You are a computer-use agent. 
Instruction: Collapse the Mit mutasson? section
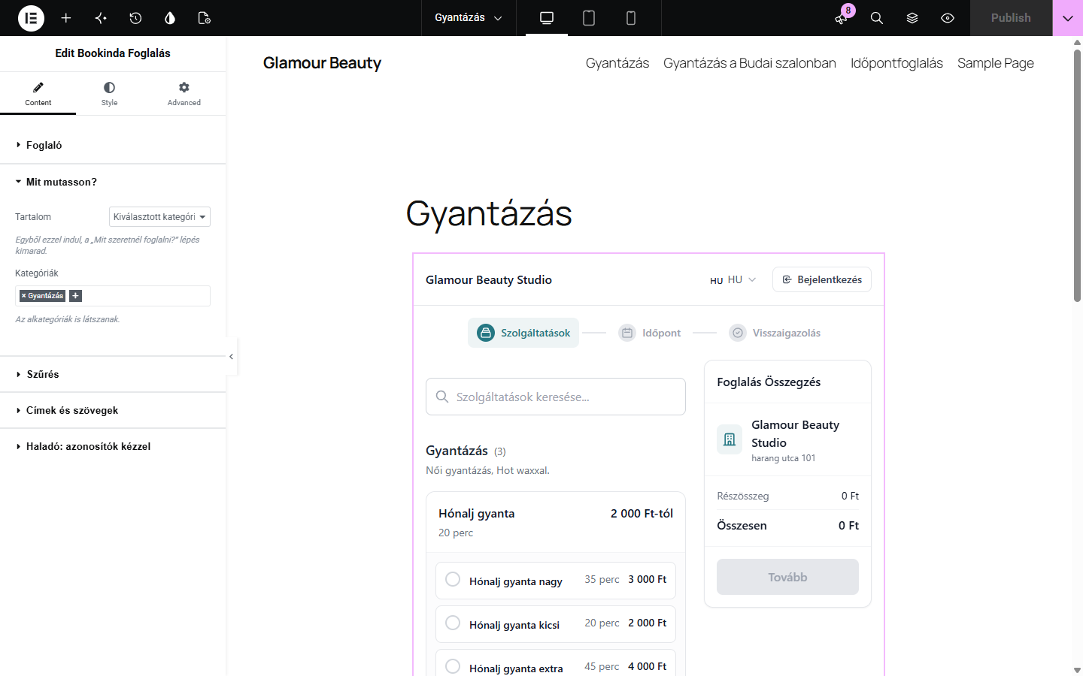point(113,182)
